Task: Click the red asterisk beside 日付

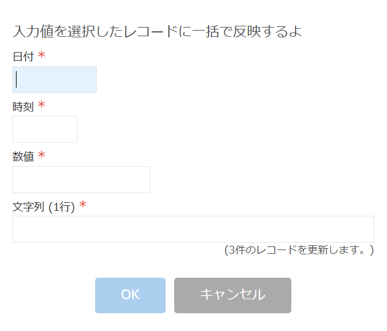Action: [42, 56]
